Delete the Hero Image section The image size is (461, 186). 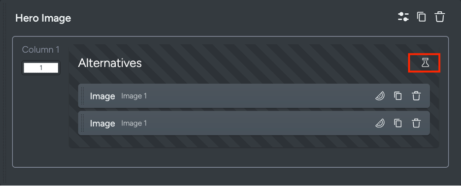(x=439, y=17)
